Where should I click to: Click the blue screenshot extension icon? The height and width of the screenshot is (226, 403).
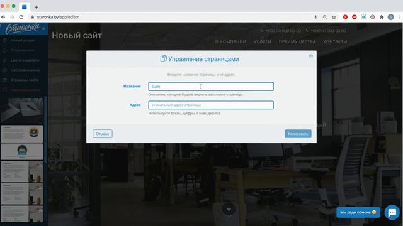pos(363,17)
